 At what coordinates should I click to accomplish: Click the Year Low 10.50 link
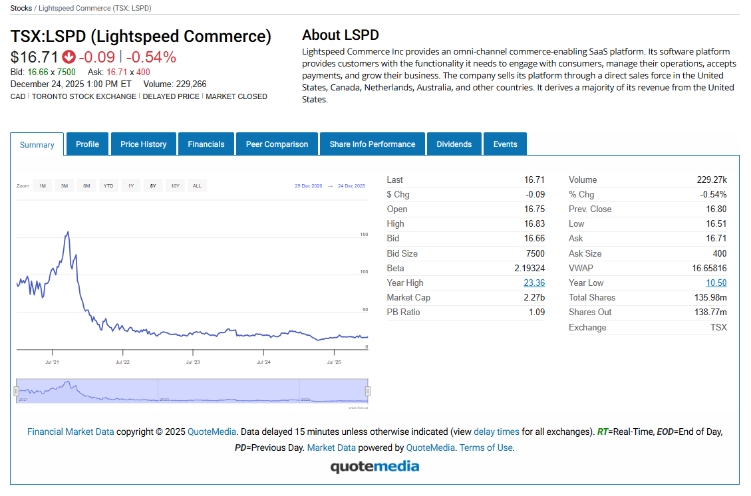716,283
